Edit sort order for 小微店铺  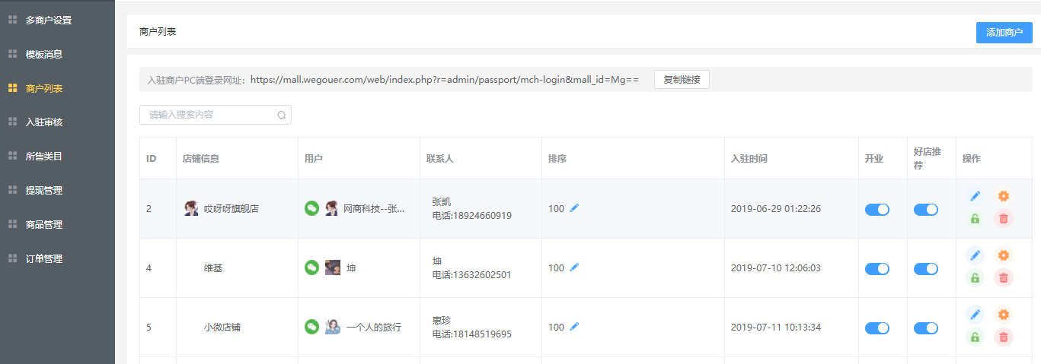point(574,326)
